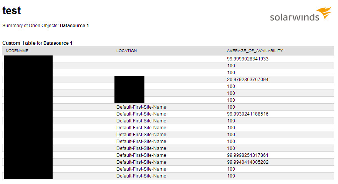The width and height of the screenshot is (338, 184).
Task: Click the redacted location block
Action: (129, 90)
